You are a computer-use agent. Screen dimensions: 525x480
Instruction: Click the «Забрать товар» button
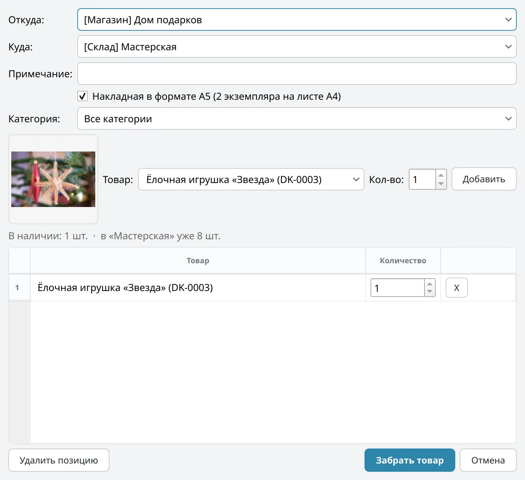pos(410,460)
